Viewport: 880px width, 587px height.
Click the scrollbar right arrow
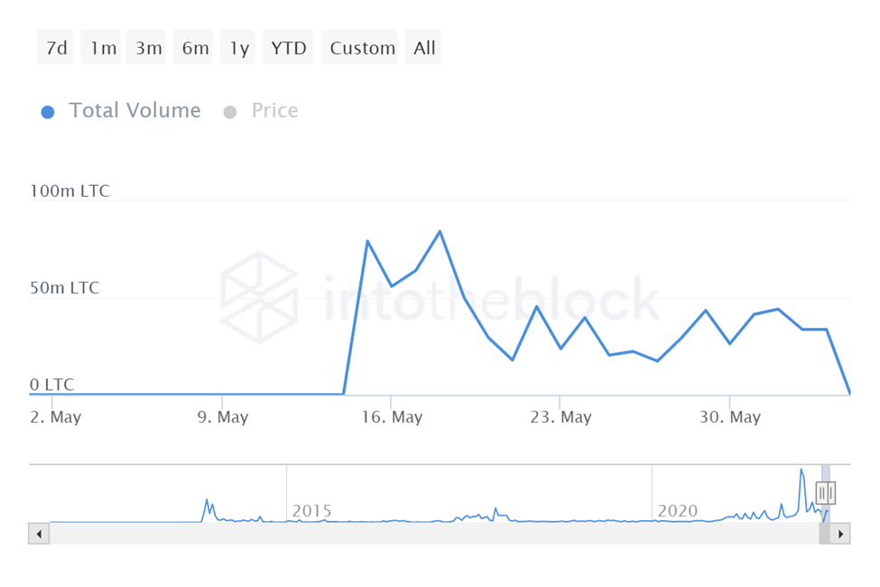(840, 533)
